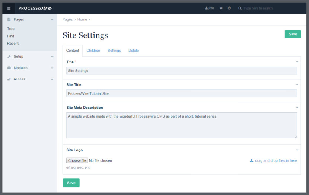
Task: Click the ProcessWire logo
Action: [x=35, y=8]
